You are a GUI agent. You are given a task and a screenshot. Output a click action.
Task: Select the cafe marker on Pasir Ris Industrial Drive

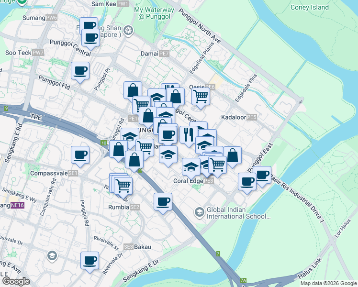click(262, 176)
